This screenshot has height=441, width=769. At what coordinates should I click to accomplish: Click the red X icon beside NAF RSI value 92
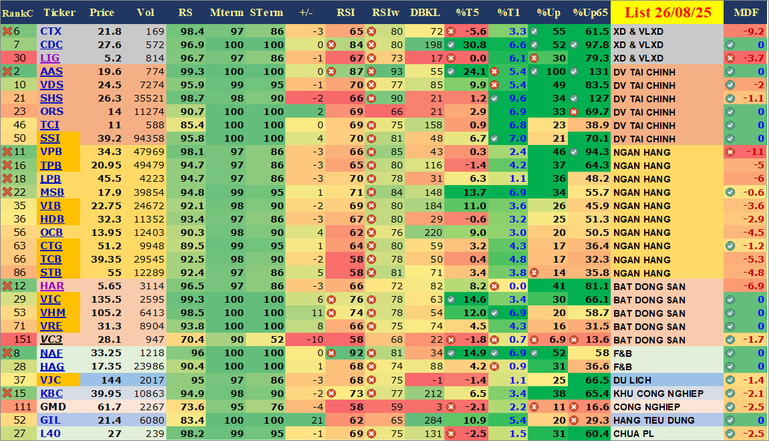click(331, 353)
